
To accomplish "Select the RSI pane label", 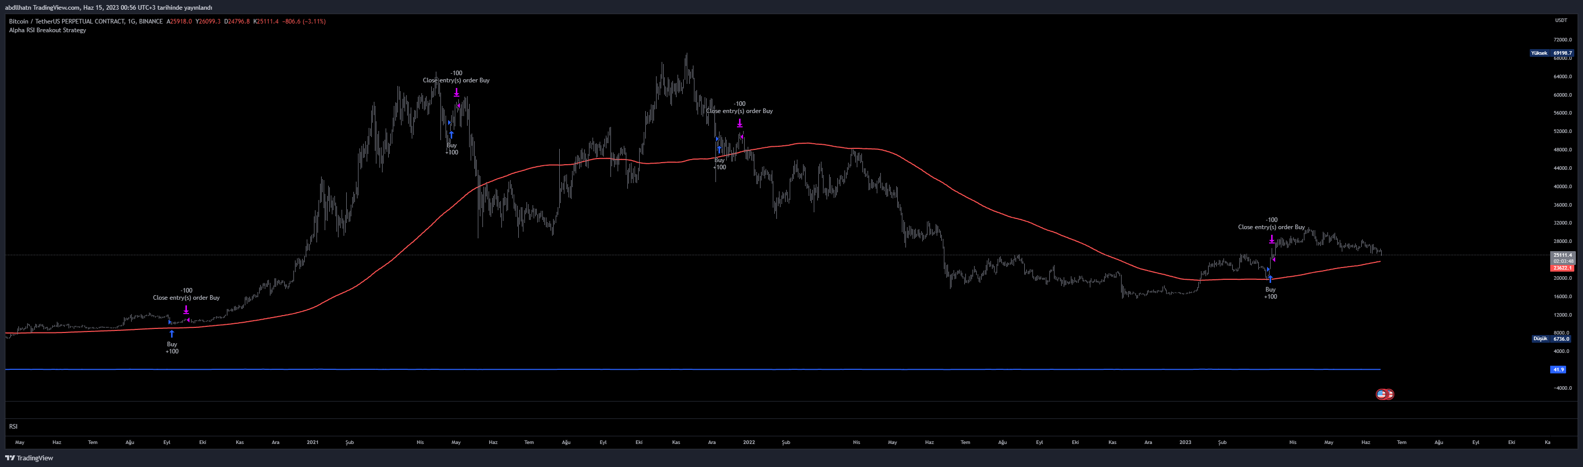I will 13,427.
